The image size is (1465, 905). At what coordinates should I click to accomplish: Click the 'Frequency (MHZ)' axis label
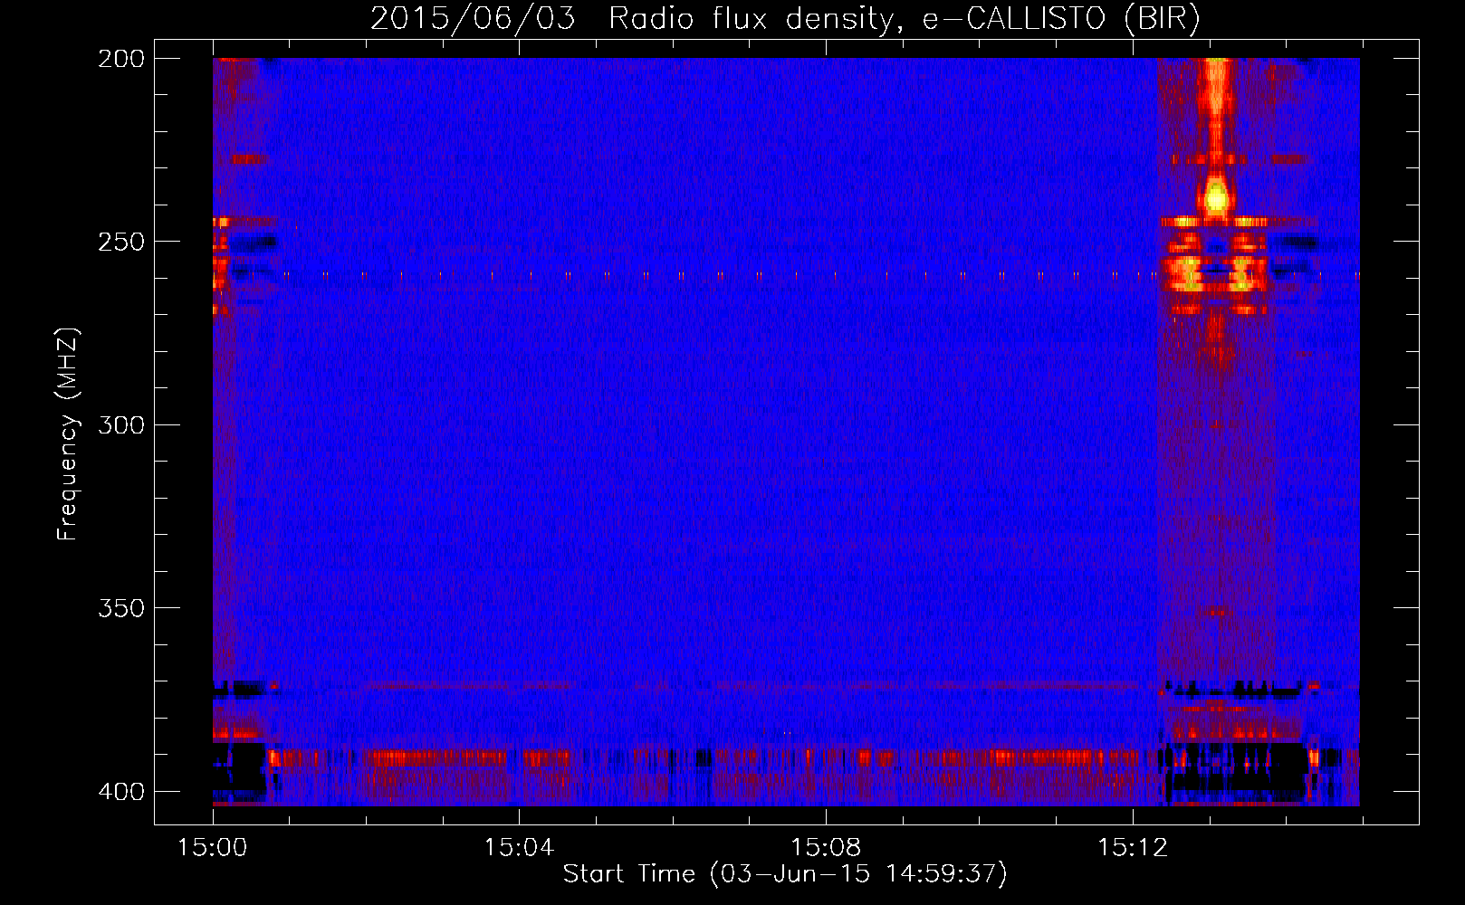[68, 433]
